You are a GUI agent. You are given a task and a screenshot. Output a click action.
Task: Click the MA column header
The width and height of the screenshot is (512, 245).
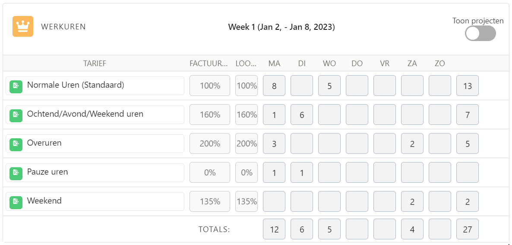pyautogui.click(x=274, y=64)
